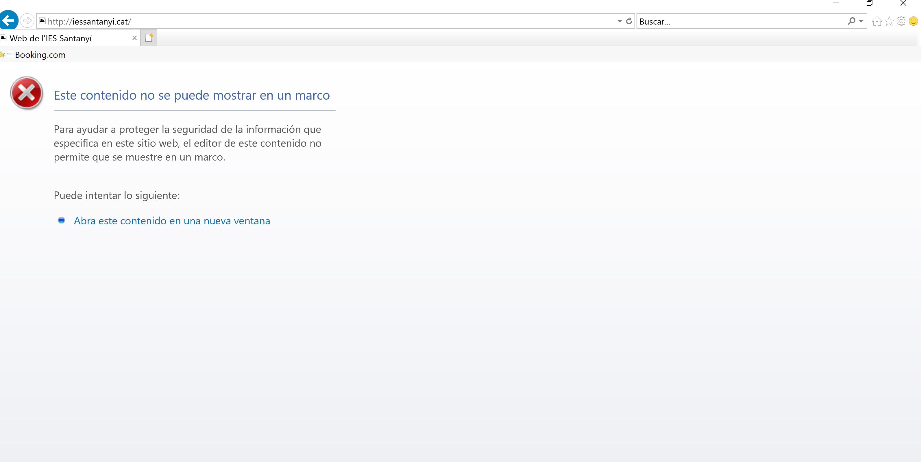Restore down the browser window
The image size is (921, 462).
869,3
